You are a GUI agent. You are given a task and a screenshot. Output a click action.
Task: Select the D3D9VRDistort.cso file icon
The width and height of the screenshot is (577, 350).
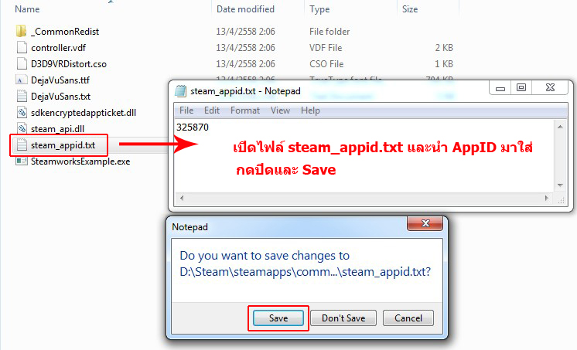tap(22, 63)
